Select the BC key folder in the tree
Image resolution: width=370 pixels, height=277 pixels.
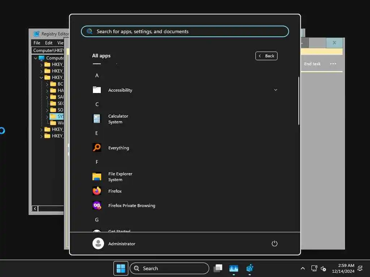(57, 84)
